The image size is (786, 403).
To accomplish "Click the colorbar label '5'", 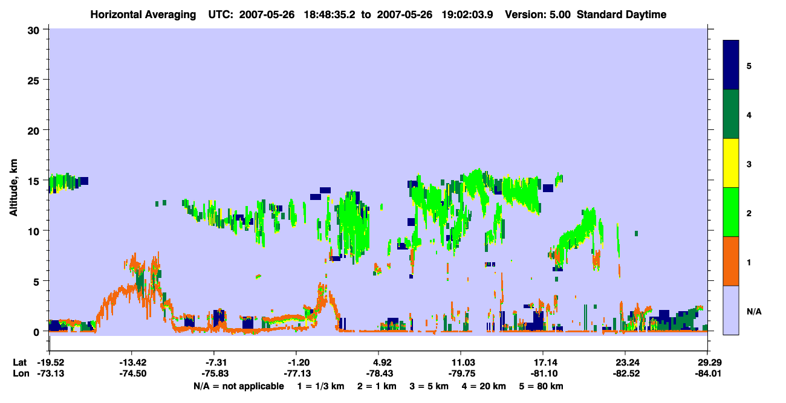I will click(749, 65).
